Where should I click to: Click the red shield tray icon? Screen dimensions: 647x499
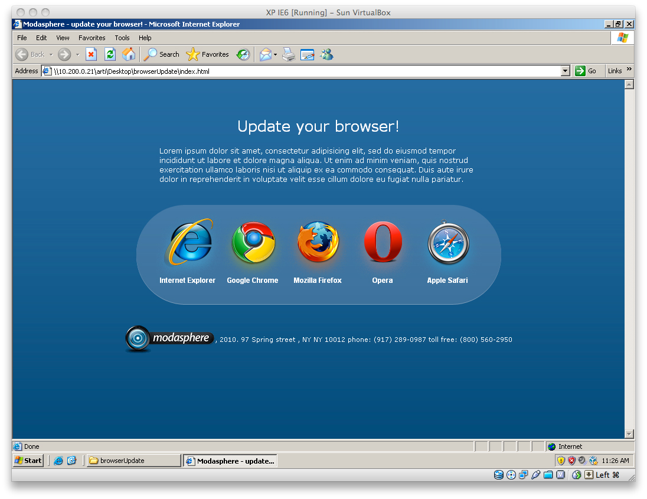point(571,461)
